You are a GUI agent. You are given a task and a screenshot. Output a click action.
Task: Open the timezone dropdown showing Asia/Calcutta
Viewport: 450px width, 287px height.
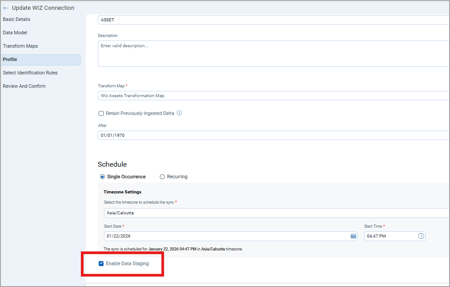(277, 213)
